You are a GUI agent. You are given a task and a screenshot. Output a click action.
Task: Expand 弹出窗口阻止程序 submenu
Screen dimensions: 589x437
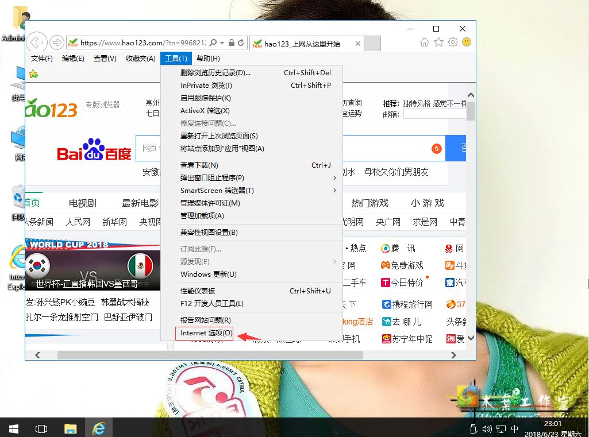(334, 177)
